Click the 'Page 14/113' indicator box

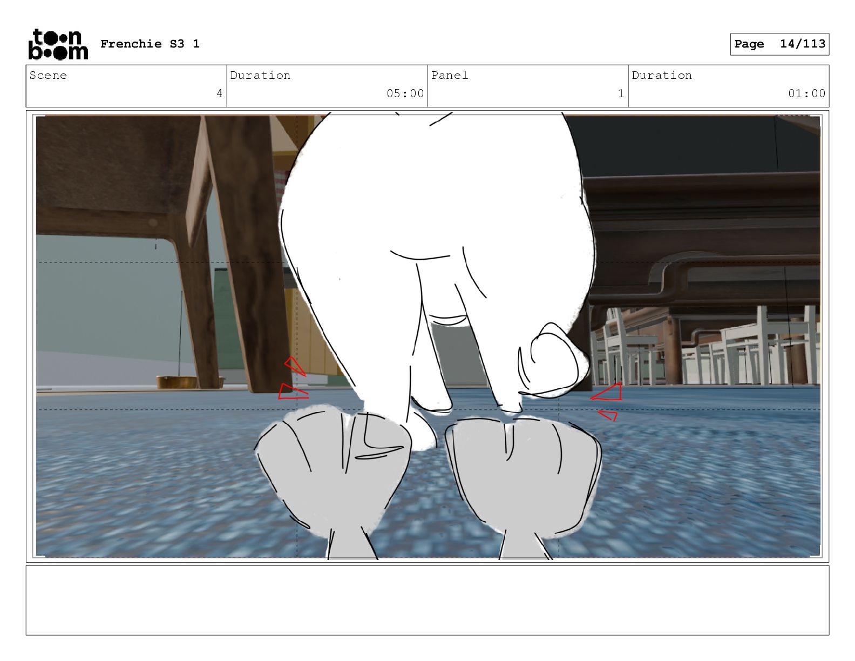point(779,44)
